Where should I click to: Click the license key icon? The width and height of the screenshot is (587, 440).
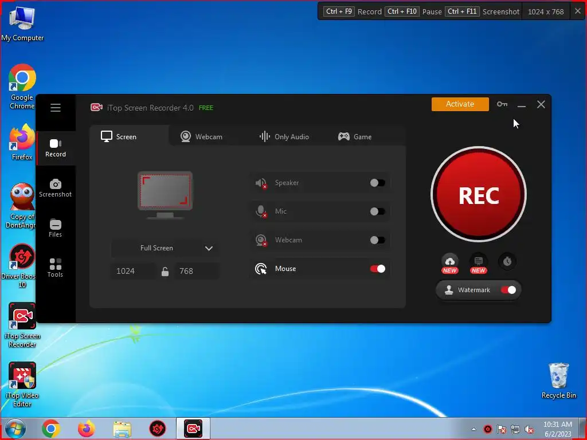click(x=502, y=104)
